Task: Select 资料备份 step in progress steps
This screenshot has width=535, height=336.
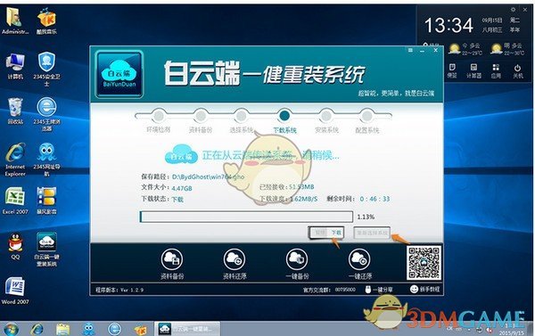Action: tap(201, 121)
